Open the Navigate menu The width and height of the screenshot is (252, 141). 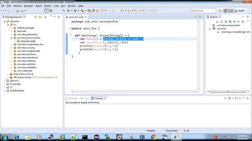28,6
